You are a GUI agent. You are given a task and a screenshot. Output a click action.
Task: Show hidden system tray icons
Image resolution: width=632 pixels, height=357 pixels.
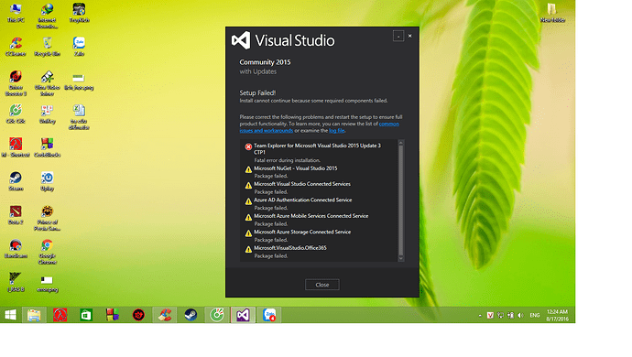click(480, 315)
